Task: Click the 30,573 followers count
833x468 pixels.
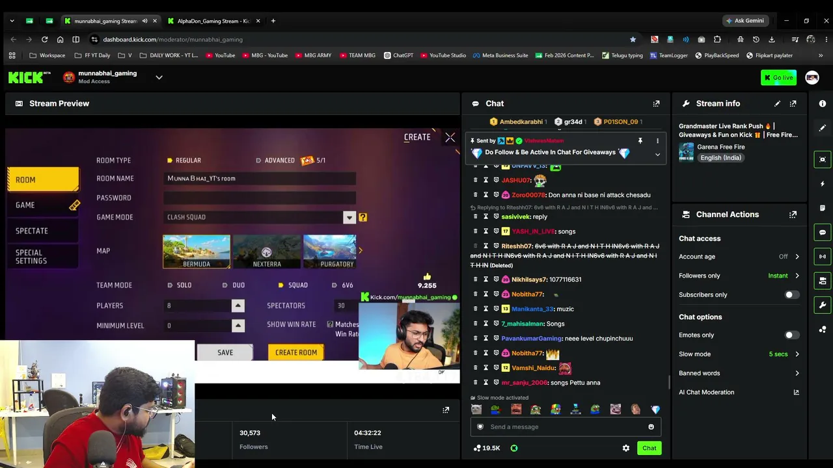Action: [x=250, y=433]
